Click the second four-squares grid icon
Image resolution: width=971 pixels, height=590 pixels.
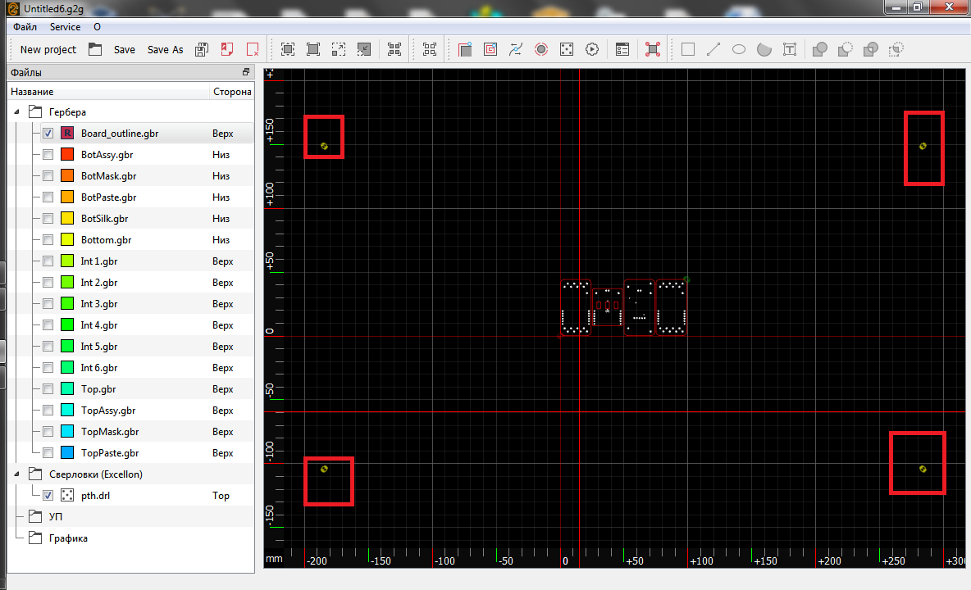pyautogui.click(x=430, y=49)
